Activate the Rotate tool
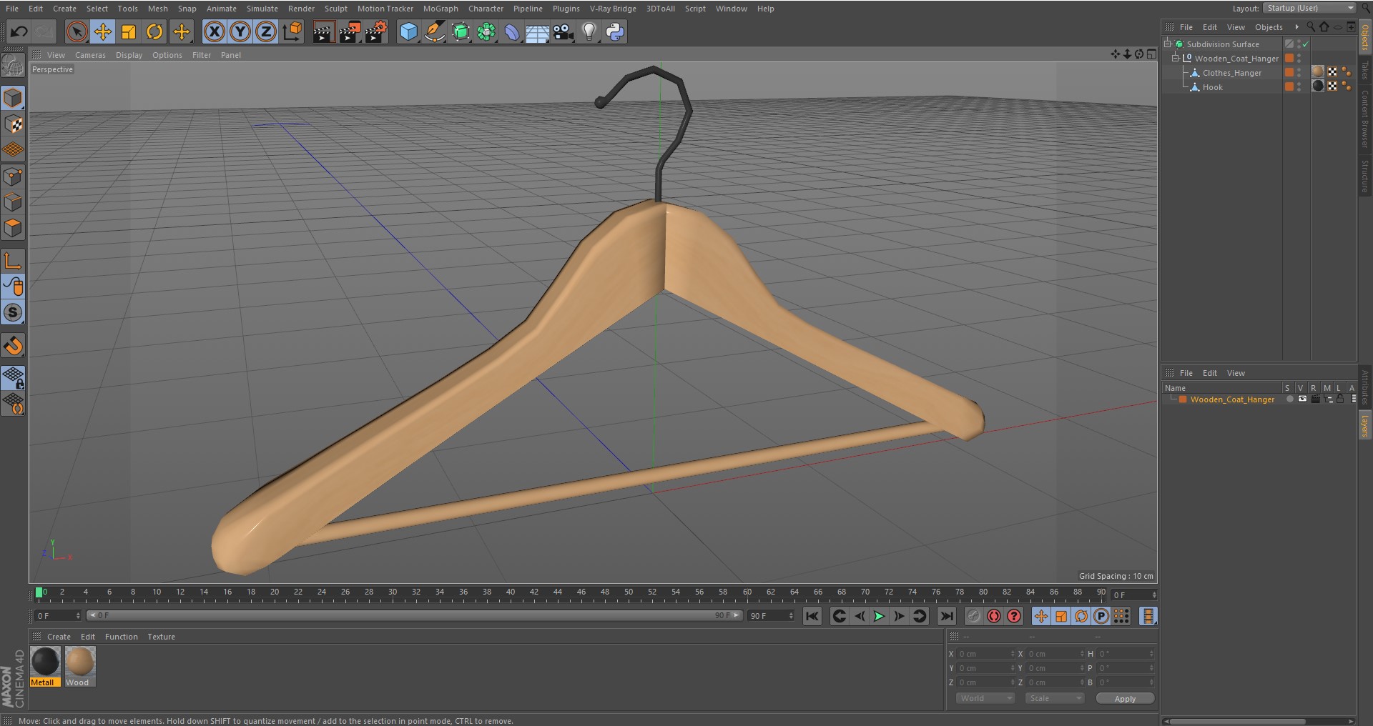The height and width of the screenshot is (726, 1373). (x=154, y=31)
